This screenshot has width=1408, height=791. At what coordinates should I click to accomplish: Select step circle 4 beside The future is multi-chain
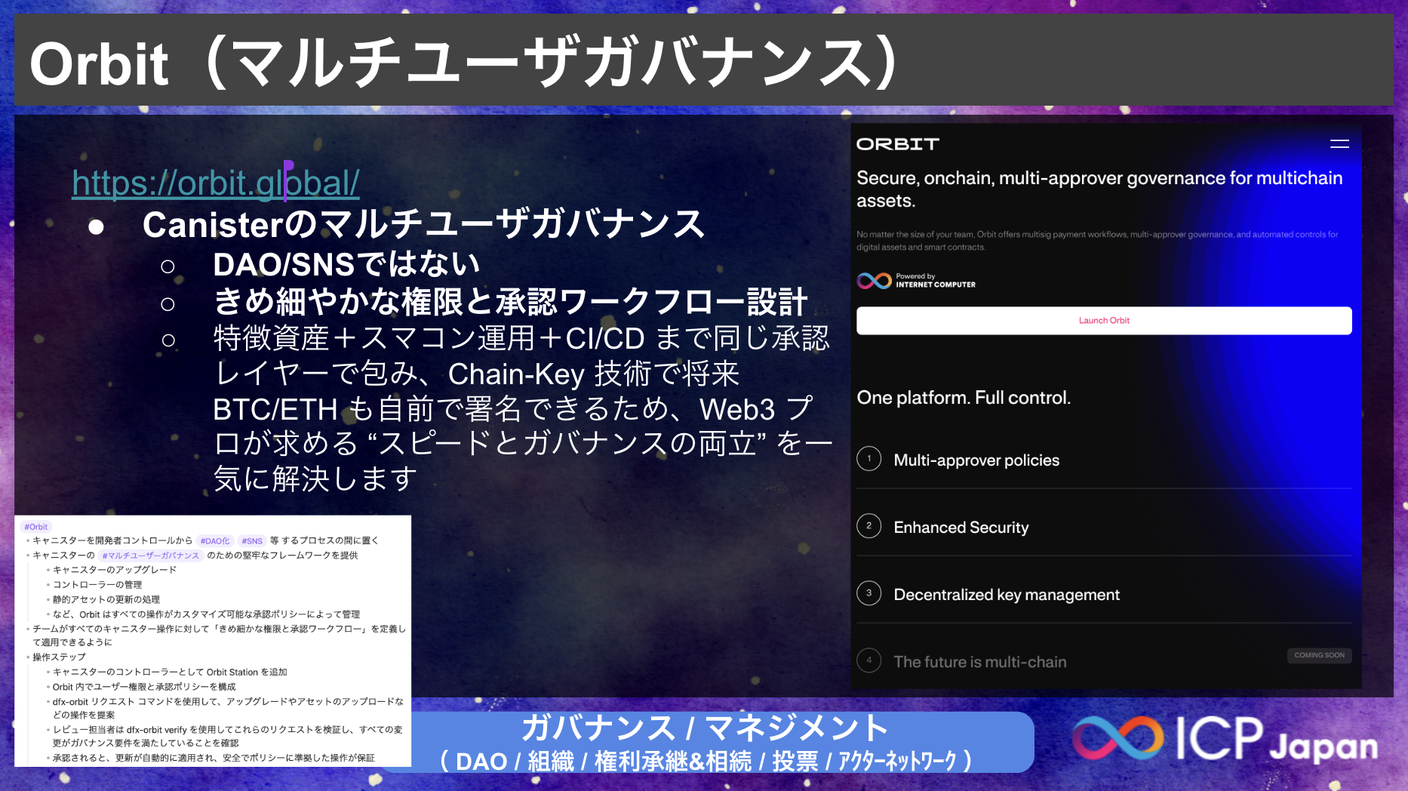pyautogui.click(x=868, y=660)
